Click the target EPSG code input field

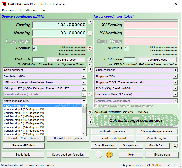point(130,60)
